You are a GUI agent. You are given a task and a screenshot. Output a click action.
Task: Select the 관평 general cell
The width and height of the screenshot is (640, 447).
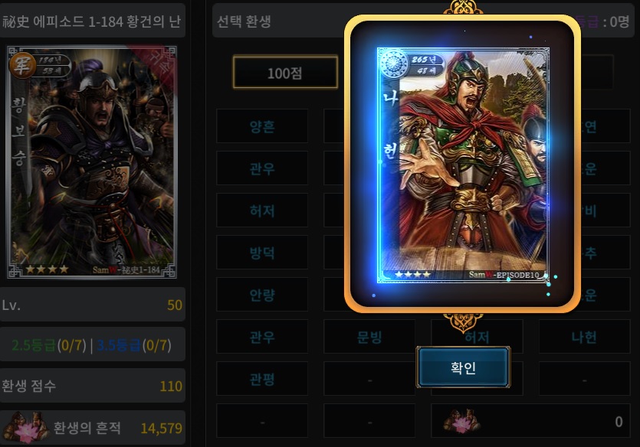[x=262, y=379]
